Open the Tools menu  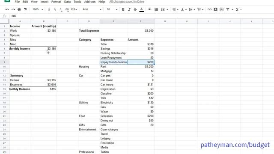(x=77, y=2)
